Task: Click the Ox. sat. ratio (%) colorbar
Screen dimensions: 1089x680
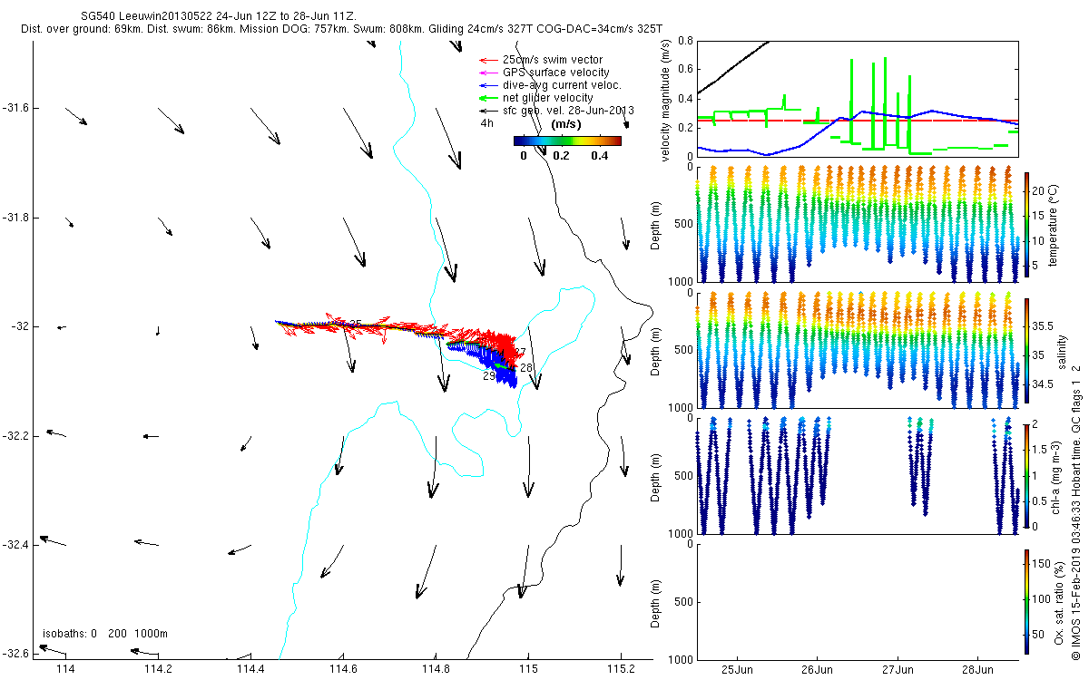Action: (1027, 601)
